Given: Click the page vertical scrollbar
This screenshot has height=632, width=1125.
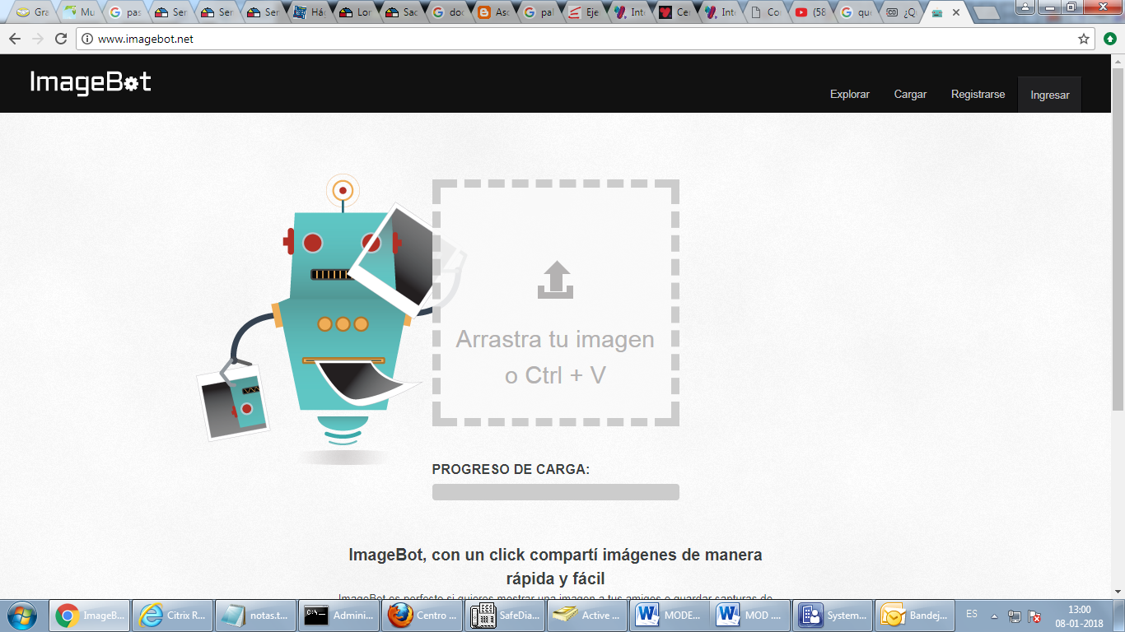Looking at the screenshot, I should (1118, 247).
